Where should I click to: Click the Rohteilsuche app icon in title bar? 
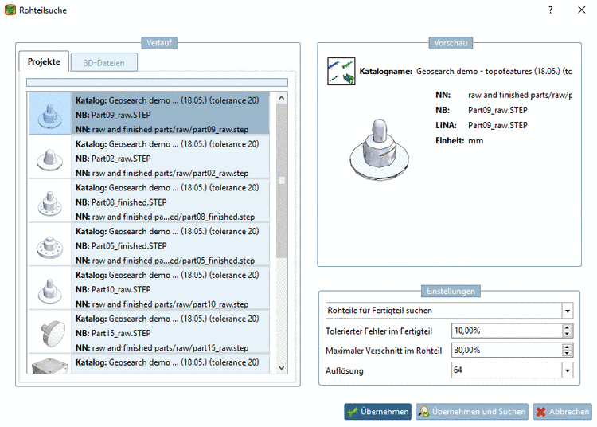[x=10, y=10]
